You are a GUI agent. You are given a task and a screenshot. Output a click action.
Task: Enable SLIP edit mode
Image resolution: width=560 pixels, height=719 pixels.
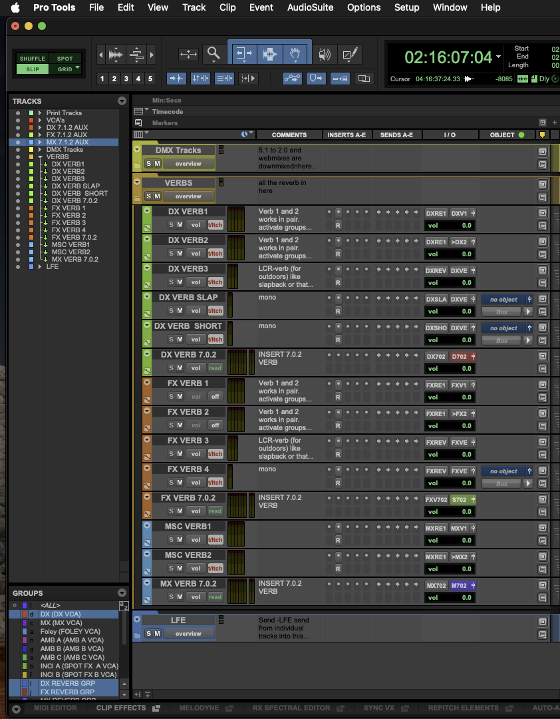pos(32,69)
